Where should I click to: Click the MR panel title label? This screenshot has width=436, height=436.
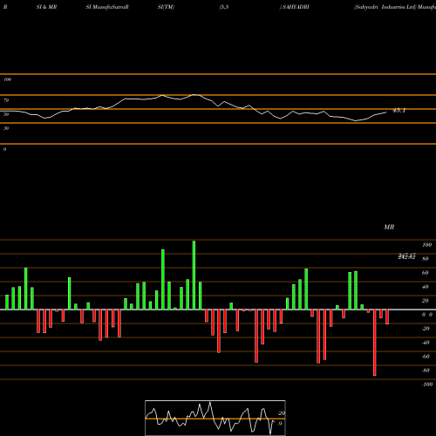(x=389, y=227)
